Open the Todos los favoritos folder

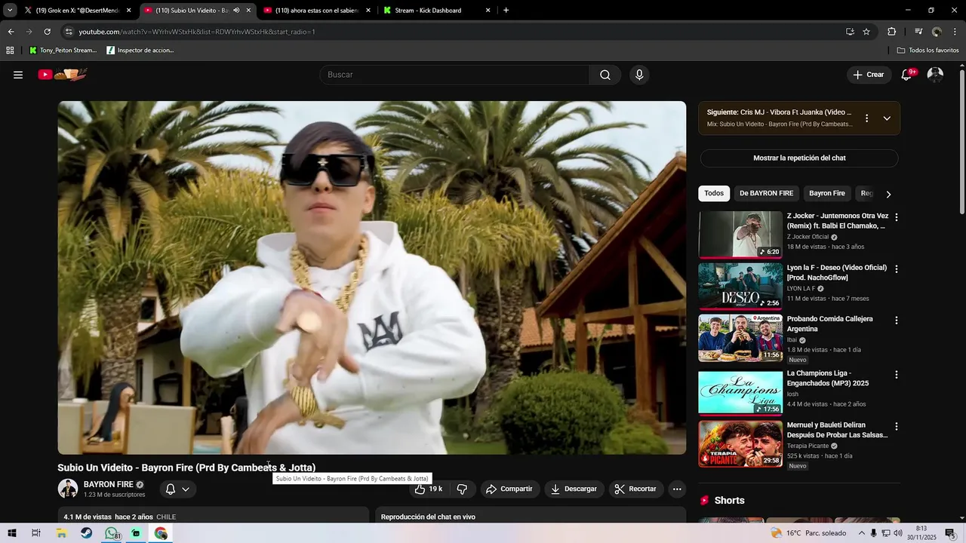click(x=928, y=51)
